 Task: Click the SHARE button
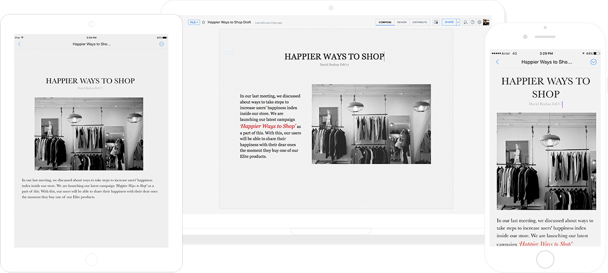coord(449,22)
